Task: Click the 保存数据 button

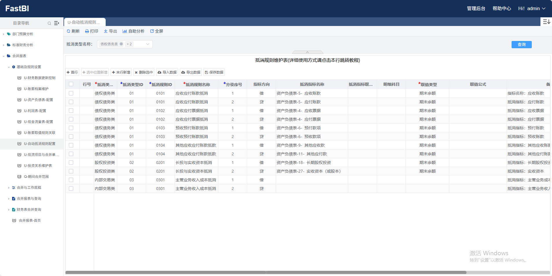Action: pyautogui.click(x=214, y=72)
